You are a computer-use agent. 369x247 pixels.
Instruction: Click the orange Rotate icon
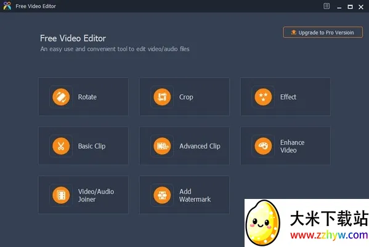[x=61, y=97]
